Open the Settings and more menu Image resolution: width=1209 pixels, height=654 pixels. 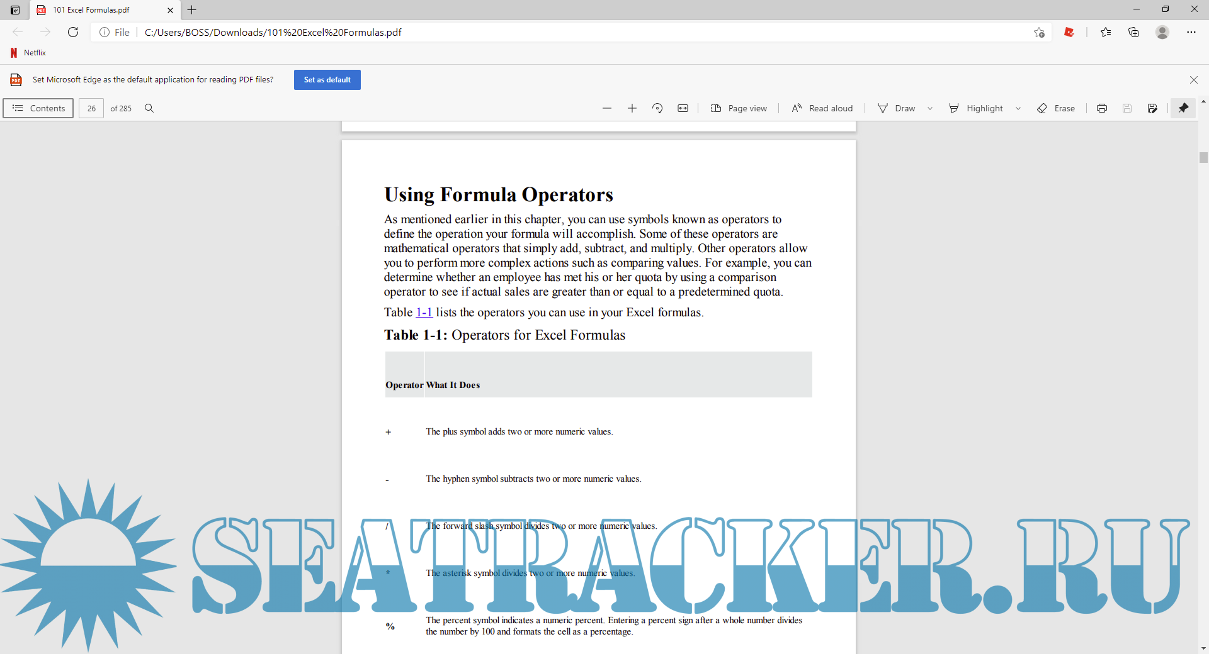coord(1191,32)
